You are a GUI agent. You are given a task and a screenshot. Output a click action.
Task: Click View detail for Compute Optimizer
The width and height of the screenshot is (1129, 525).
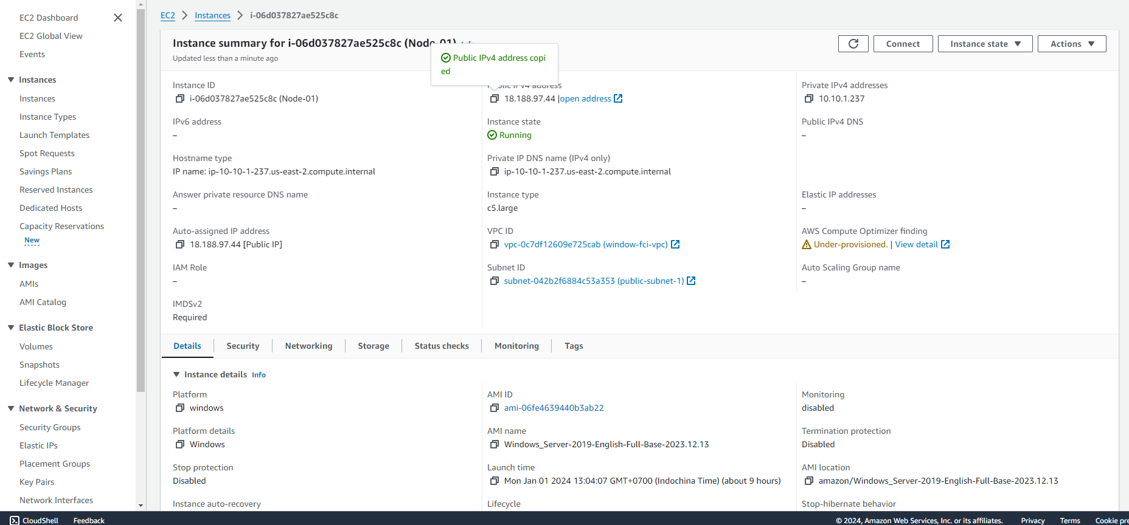pos(916,244)
